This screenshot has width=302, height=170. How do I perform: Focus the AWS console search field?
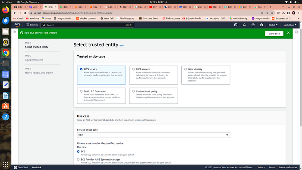[x=87, y=25]
